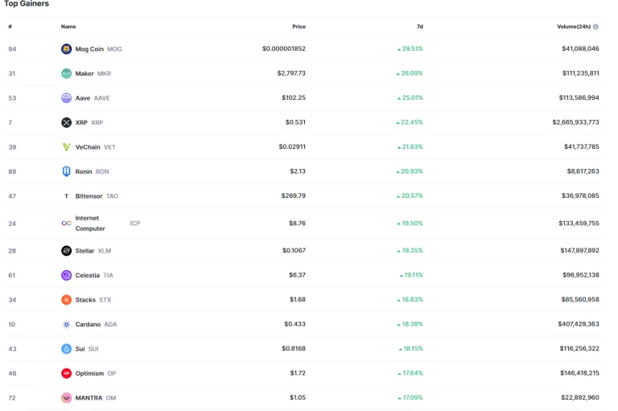Sort table by Price column header
618x411 pixels.
pos(299,27)
